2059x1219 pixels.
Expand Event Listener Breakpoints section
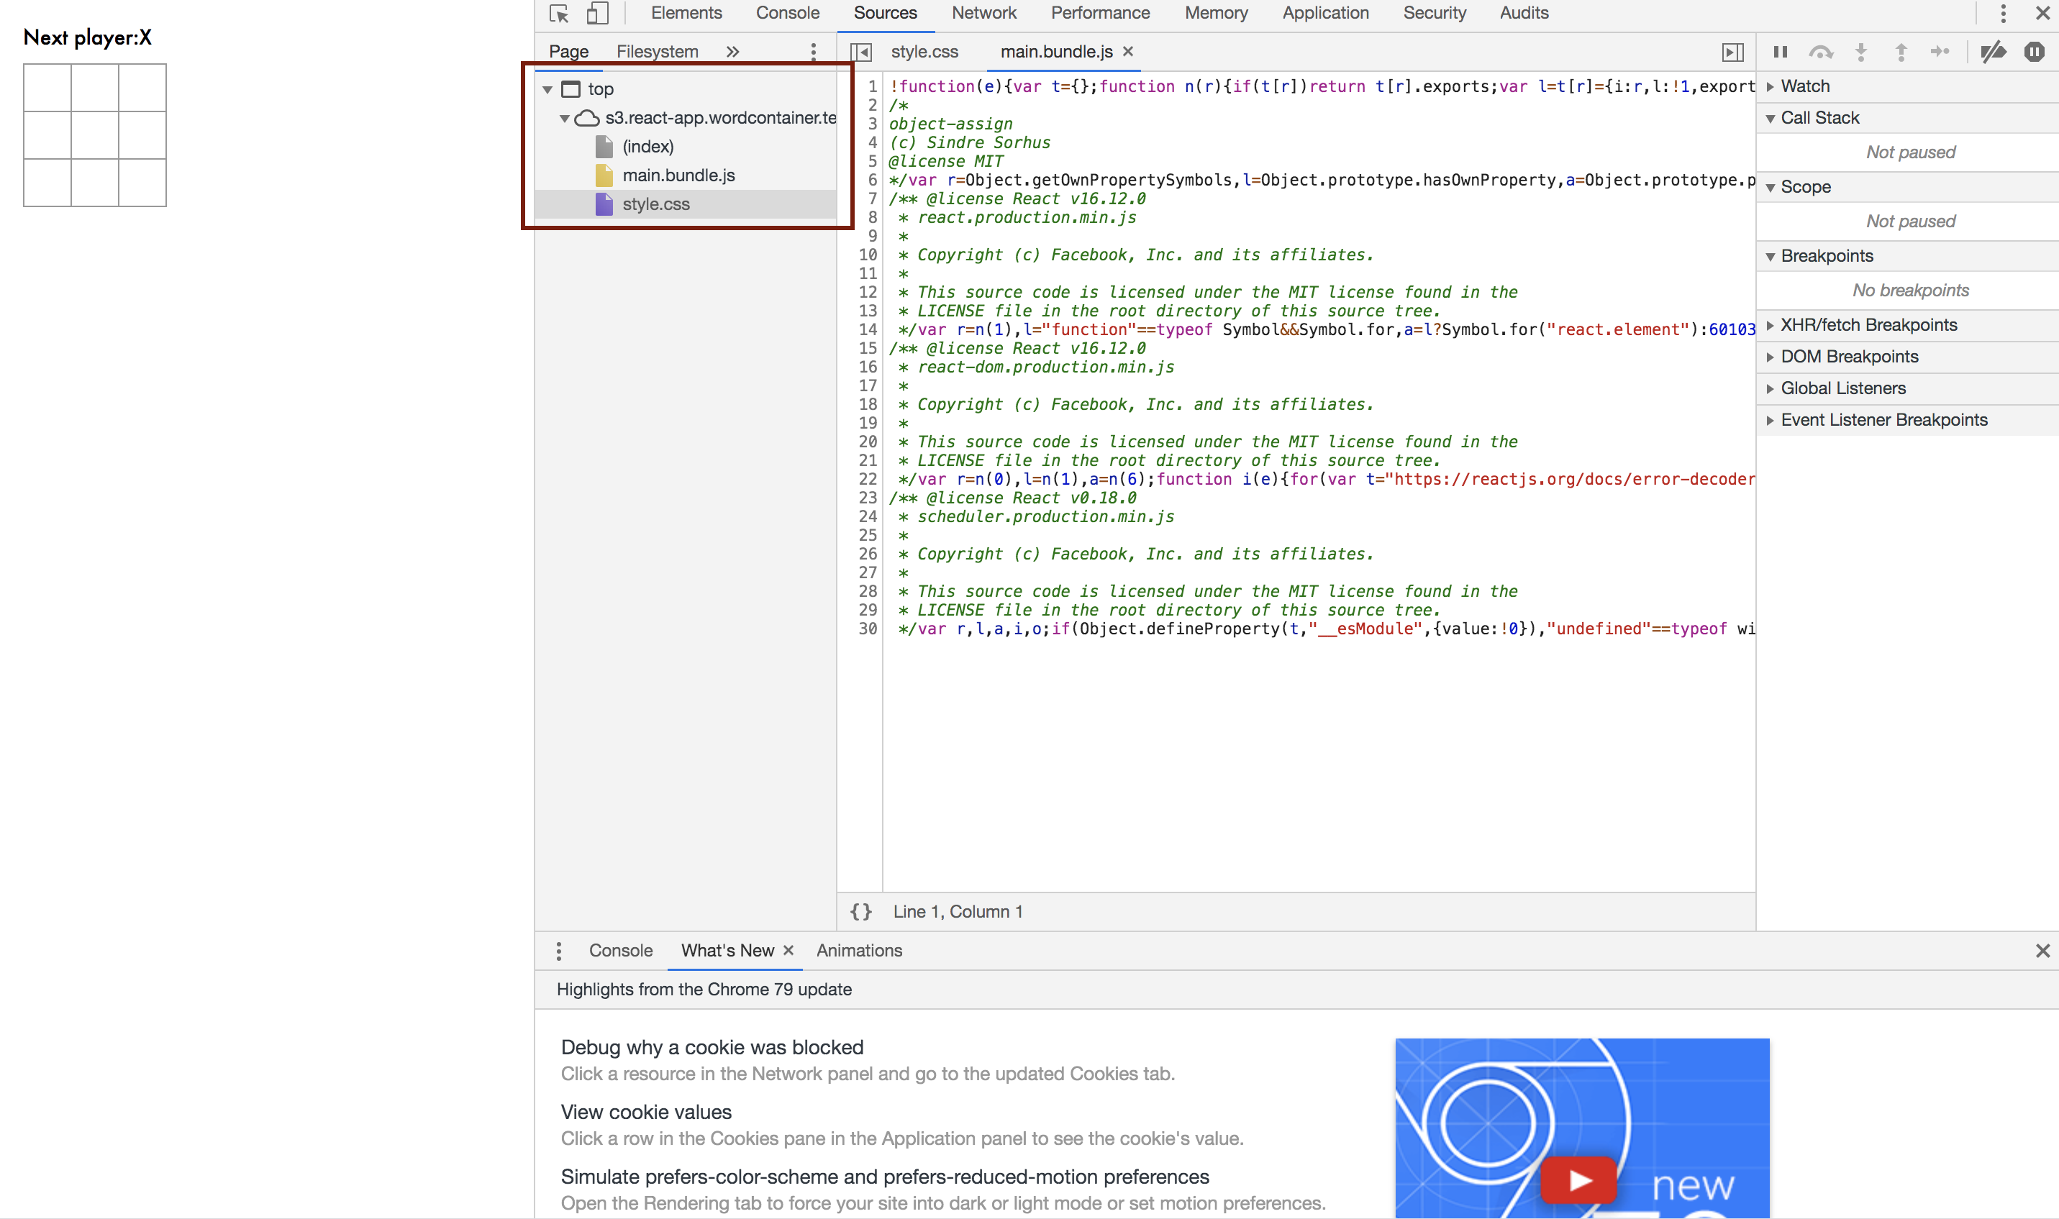tap(1907, 420)
